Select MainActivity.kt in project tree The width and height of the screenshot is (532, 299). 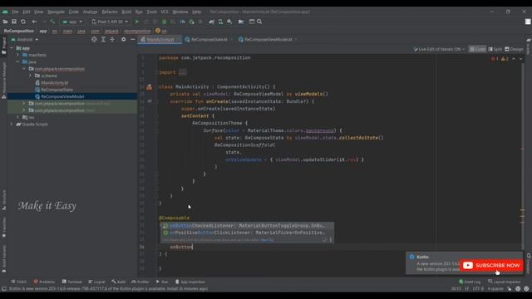click(x=52, y=83)
